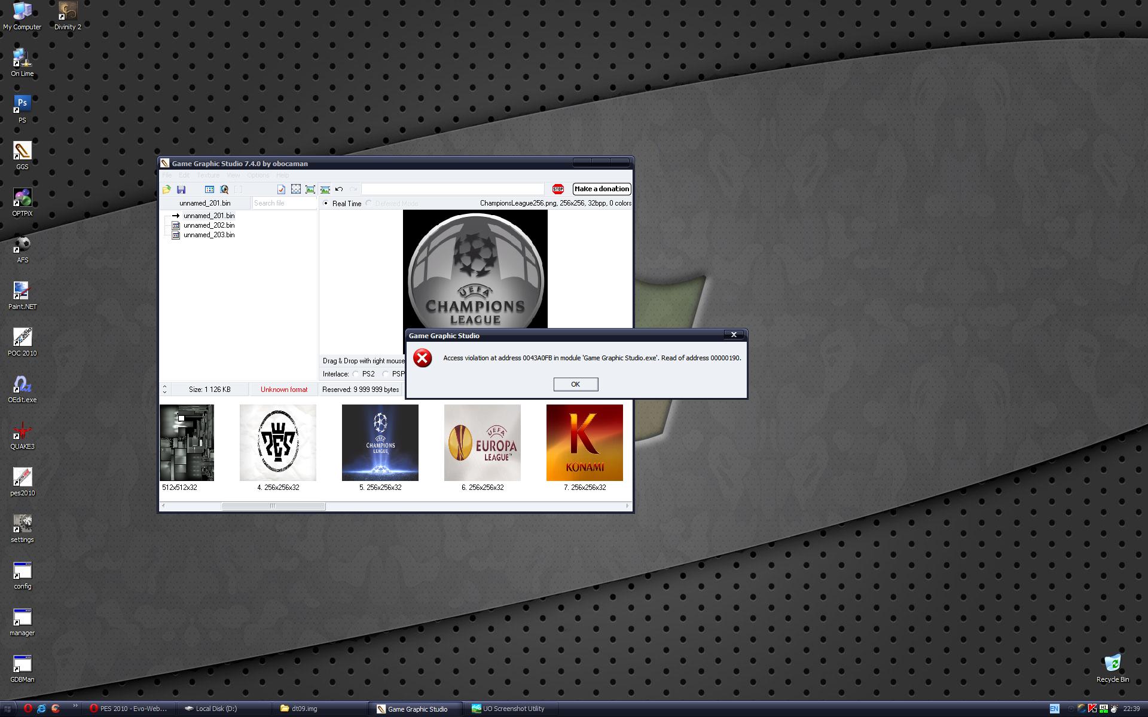Select Champions League thumbnail number 5
The height and width of the screenshot is (717, 1148).
[380, 443]
